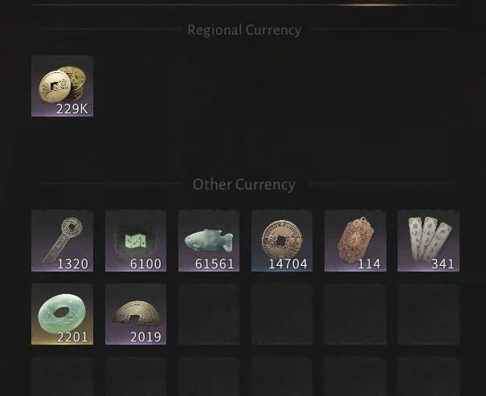
Task: Click the key-shaped coin with 1320
Action: pos(62,241)
